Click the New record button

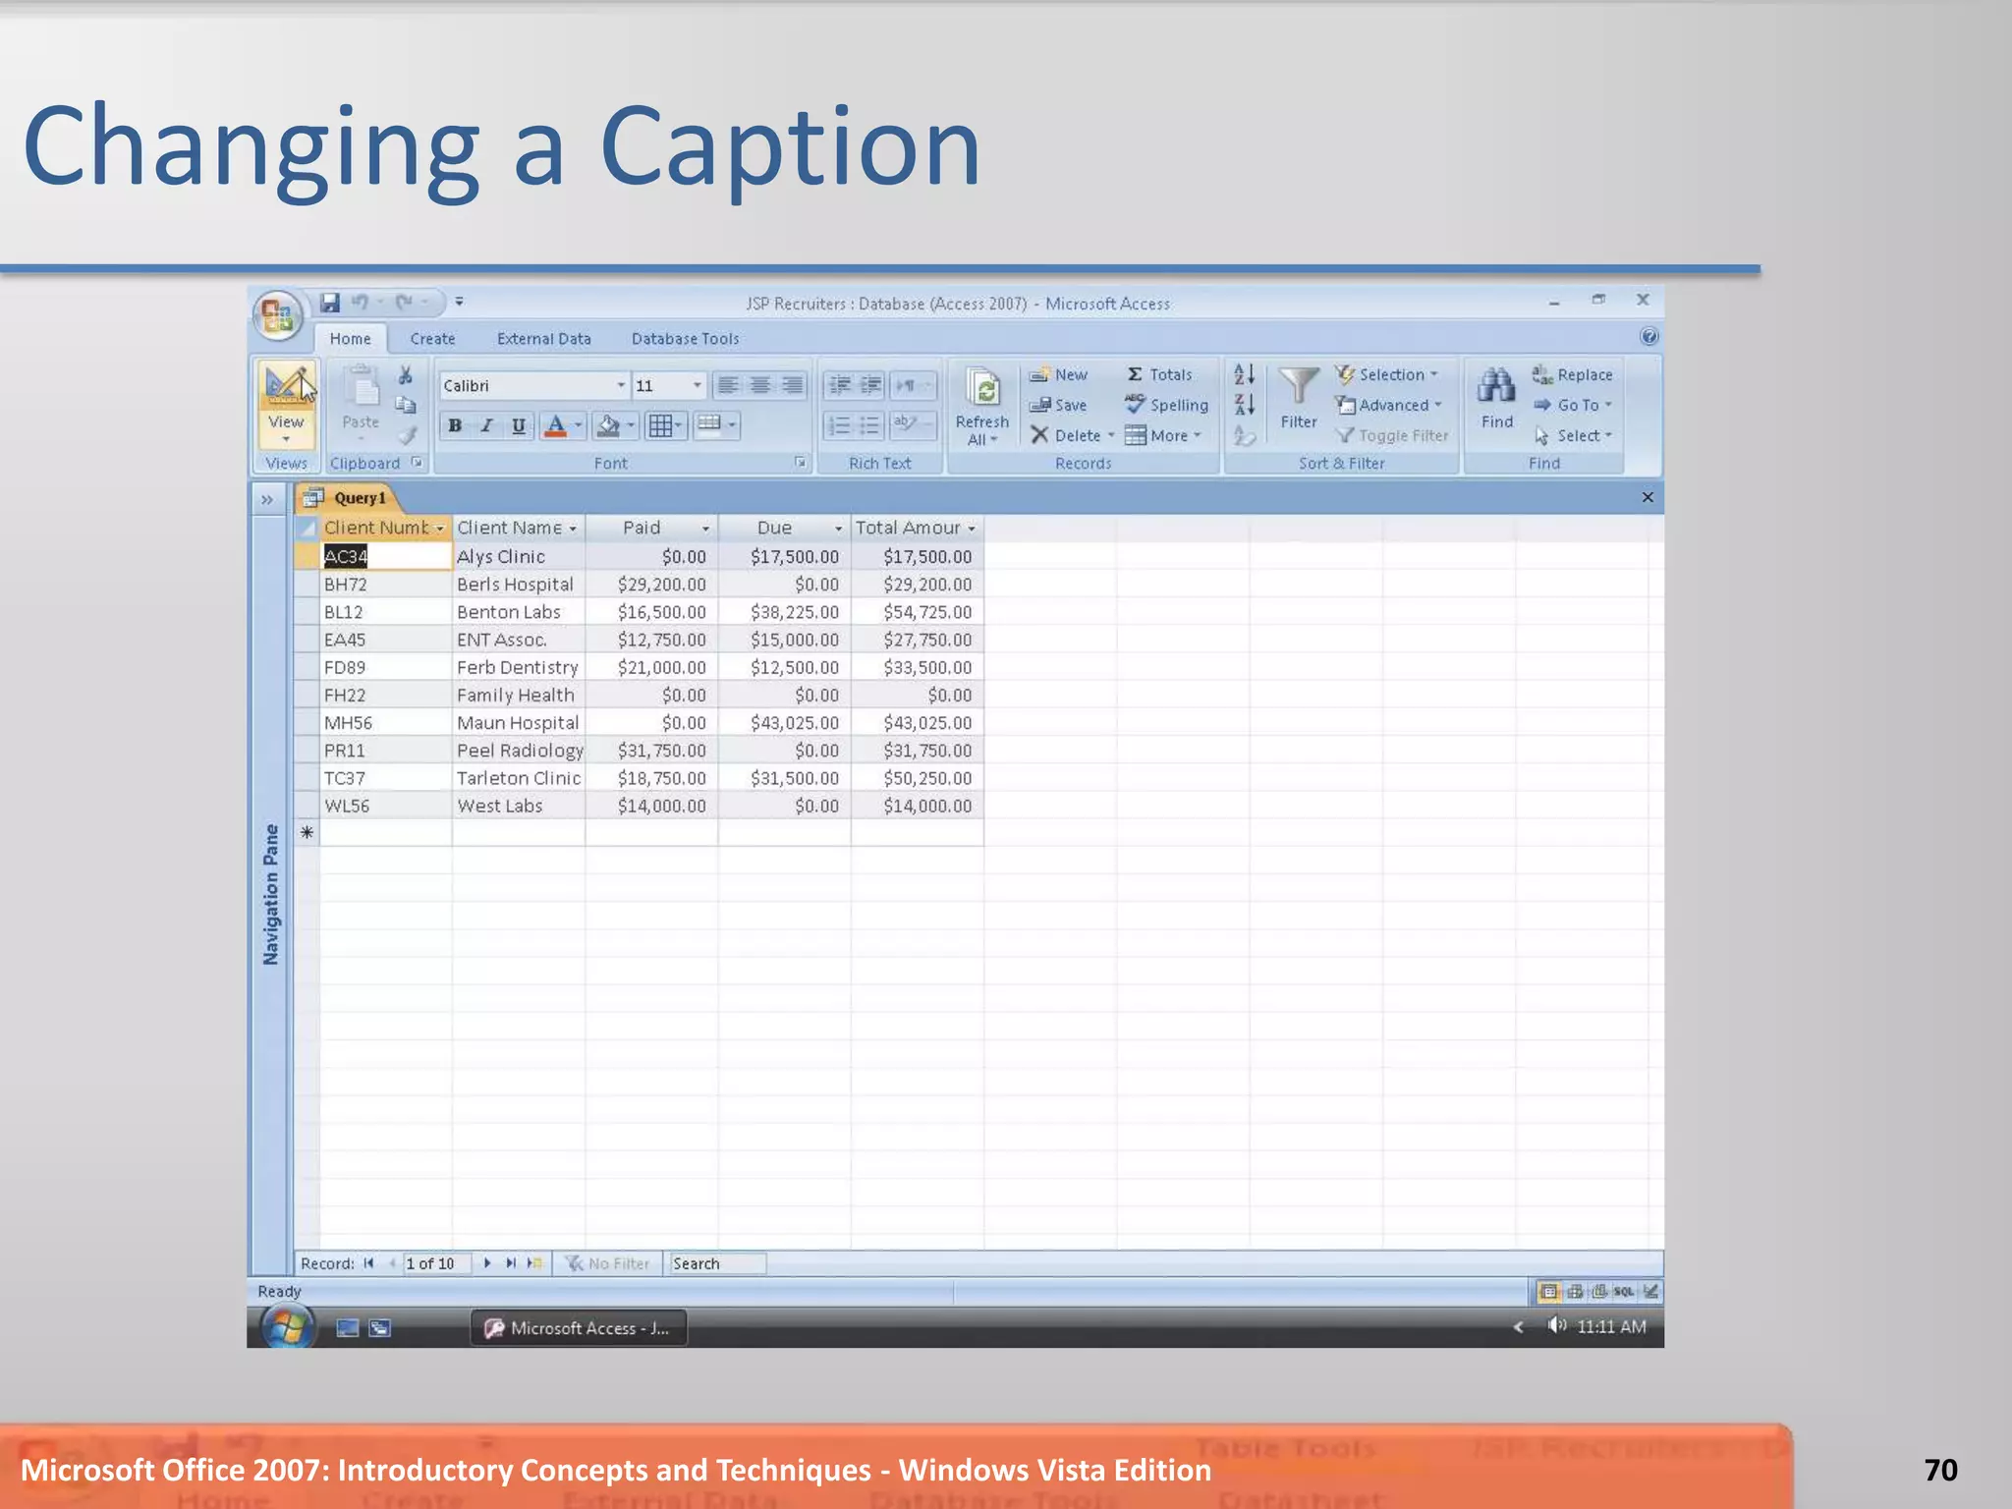1058,374
